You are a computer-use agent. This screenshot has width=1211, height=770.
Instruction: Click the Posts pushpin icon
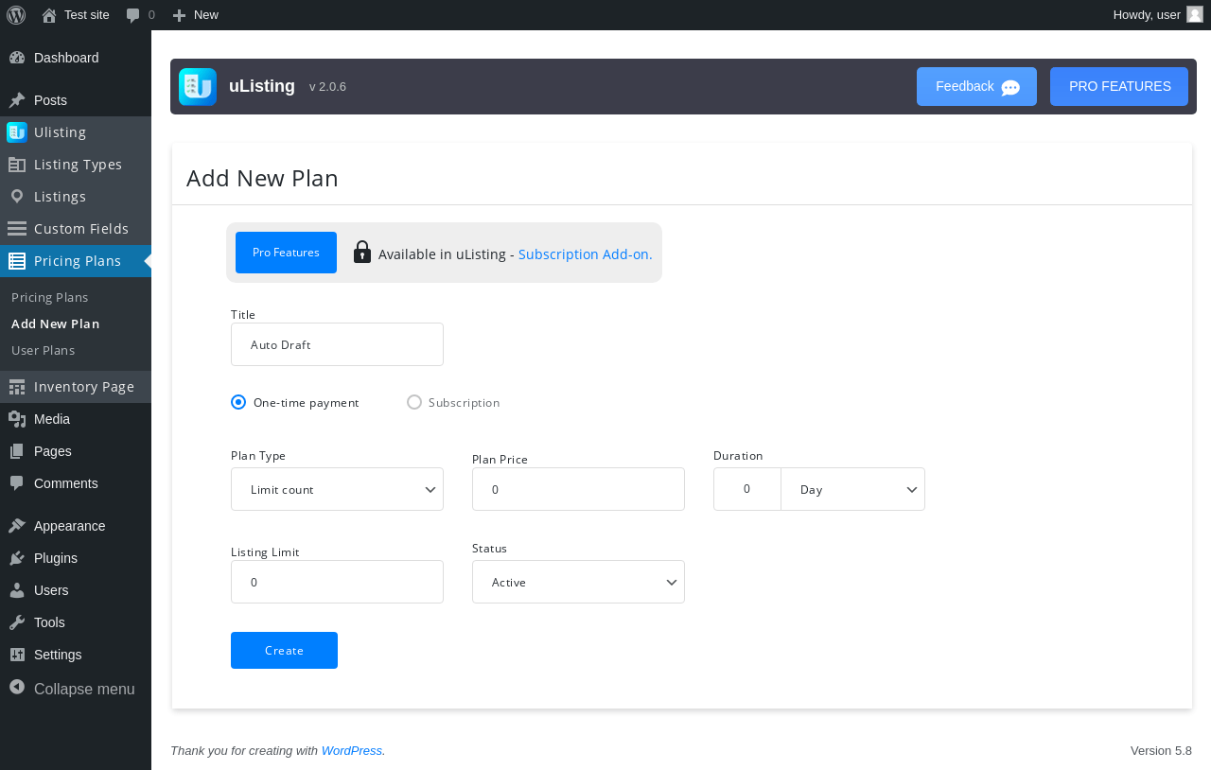coord(17,100)
